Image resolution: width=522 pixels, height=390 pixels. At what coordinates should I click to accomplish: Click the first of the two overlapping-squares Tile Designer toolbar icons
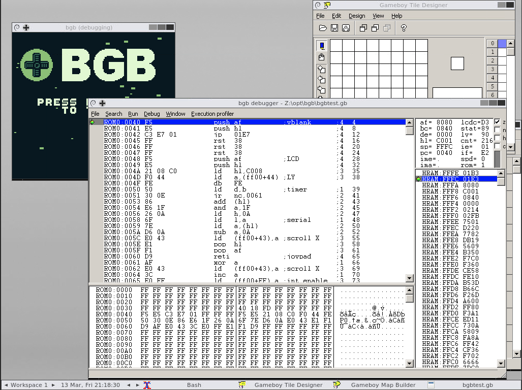click(363, 28)
